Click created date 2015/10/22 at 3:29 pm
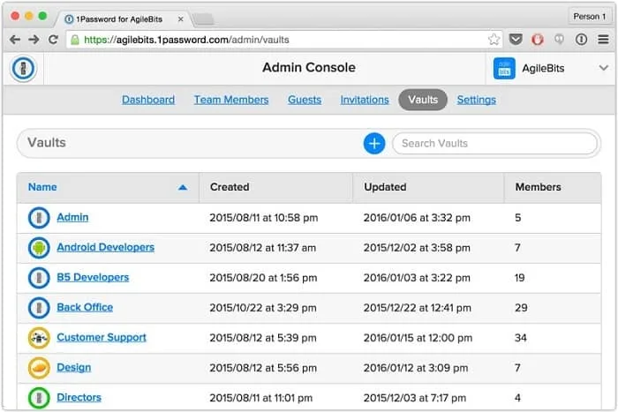This screenshot has height=412, width=618. click(x=263, y=308)
